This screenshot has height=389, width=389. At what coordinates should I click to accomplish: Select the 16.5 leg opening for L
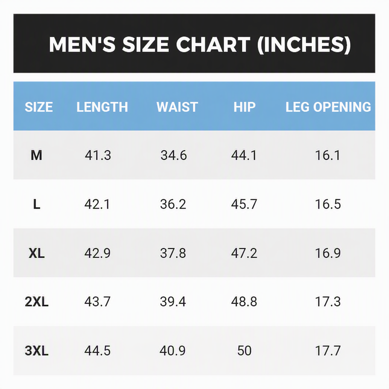point(328,204)
